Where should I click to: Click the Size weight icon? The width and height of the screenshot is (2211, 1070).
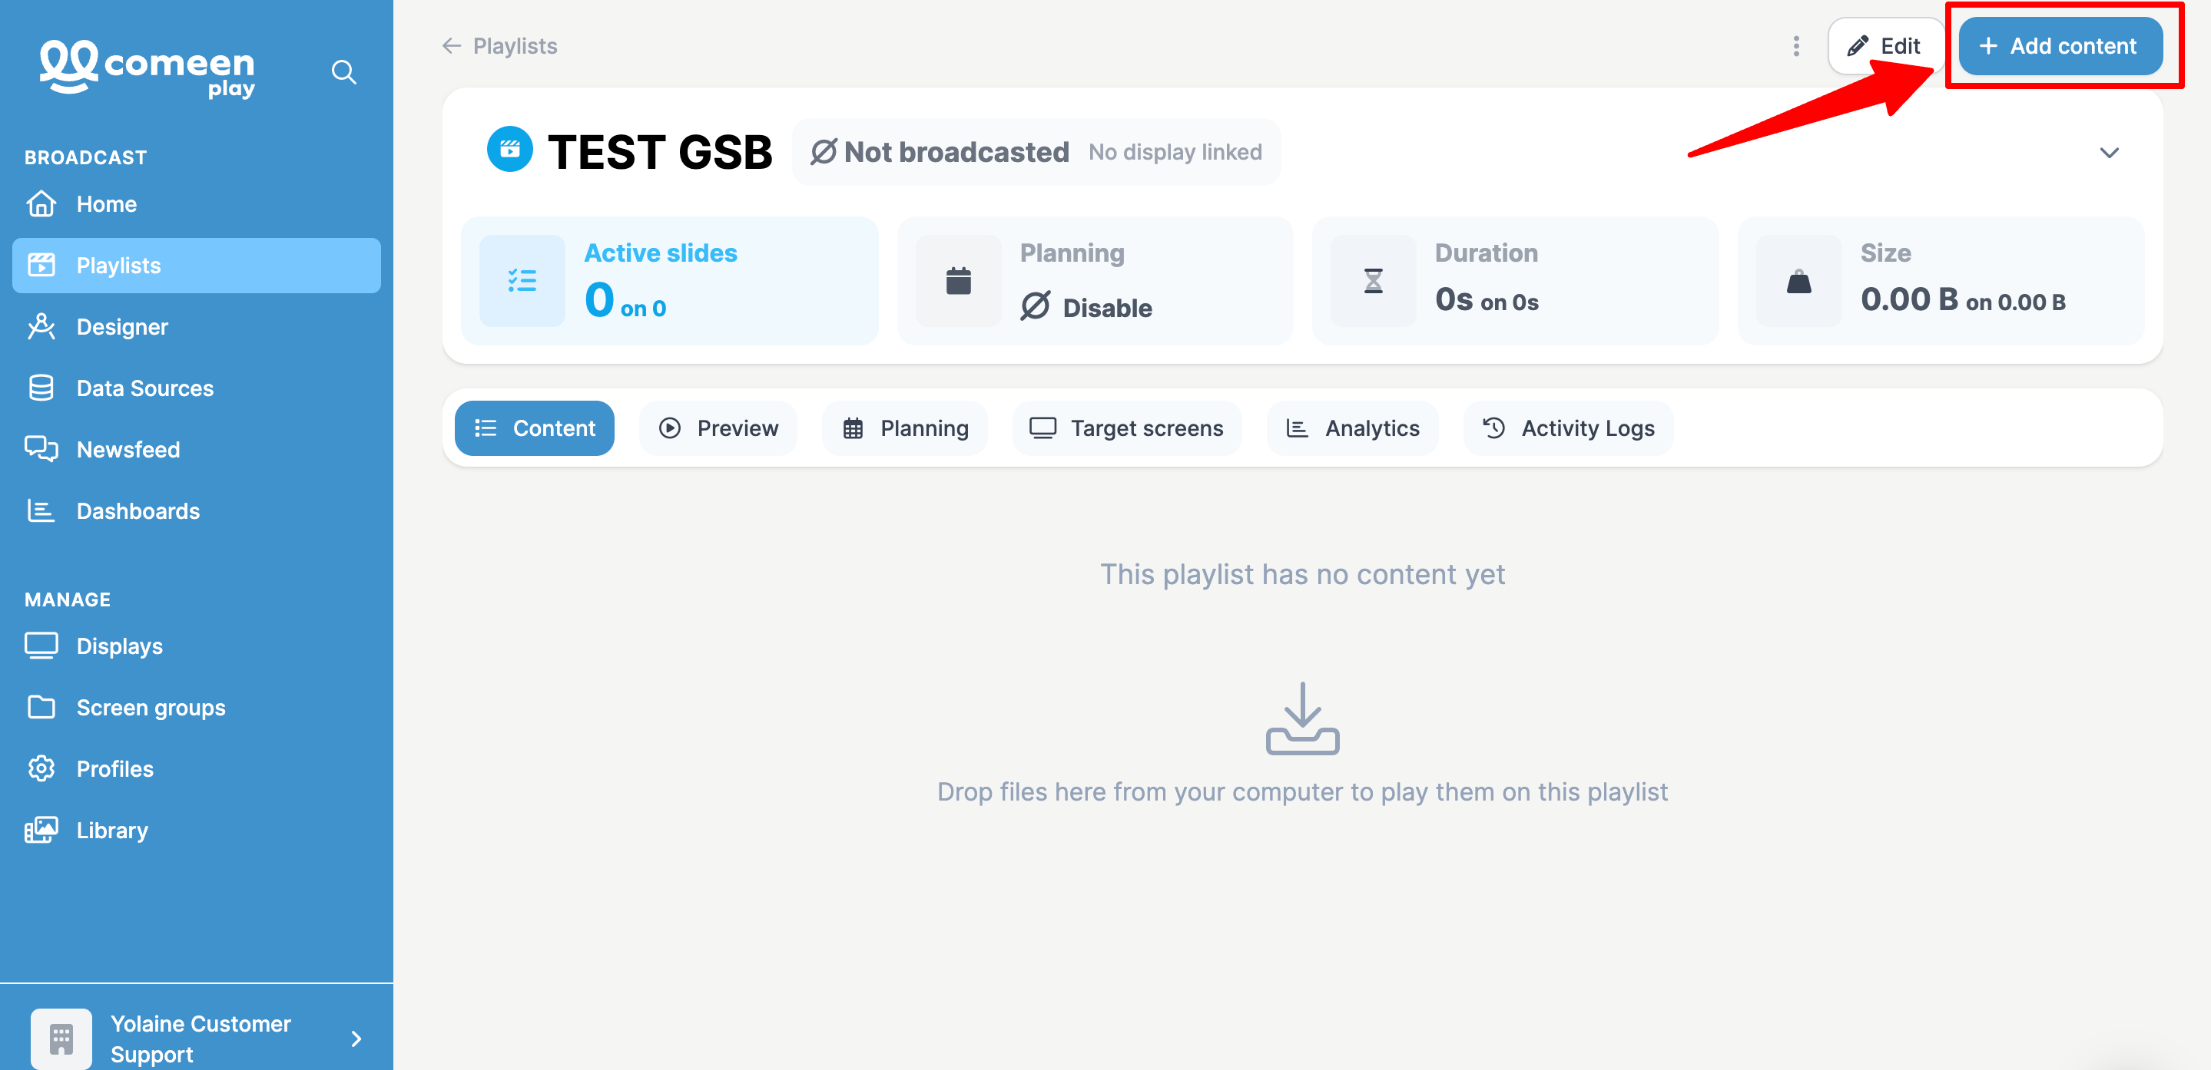click(x=1798, y=280)
